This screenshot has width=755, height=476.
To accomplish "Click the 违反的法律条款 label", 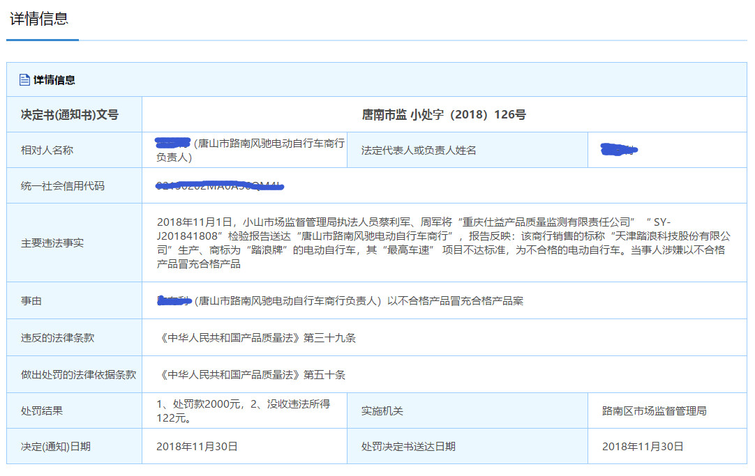I will coord(57,338).
